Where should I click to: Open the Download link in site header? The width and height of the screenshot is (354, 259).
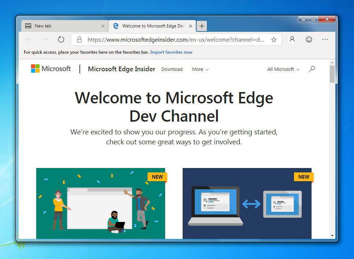172,69
